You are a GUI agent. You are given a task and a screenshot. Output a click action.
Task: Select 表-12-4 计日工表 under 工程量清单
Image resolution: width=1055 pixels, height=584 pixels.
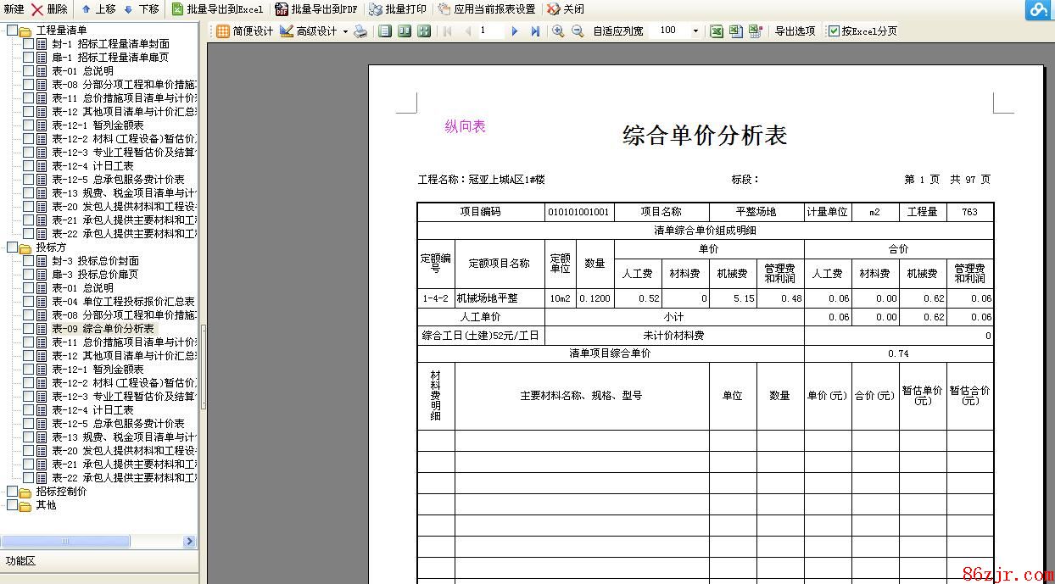92,166
